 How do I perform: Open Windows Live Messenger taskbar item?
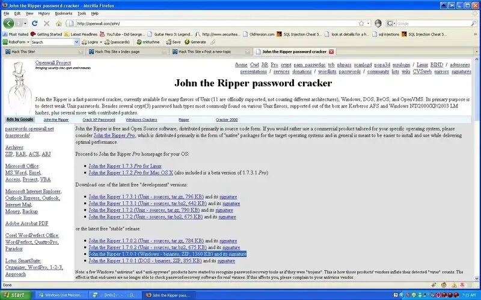[x=61, y=295]
